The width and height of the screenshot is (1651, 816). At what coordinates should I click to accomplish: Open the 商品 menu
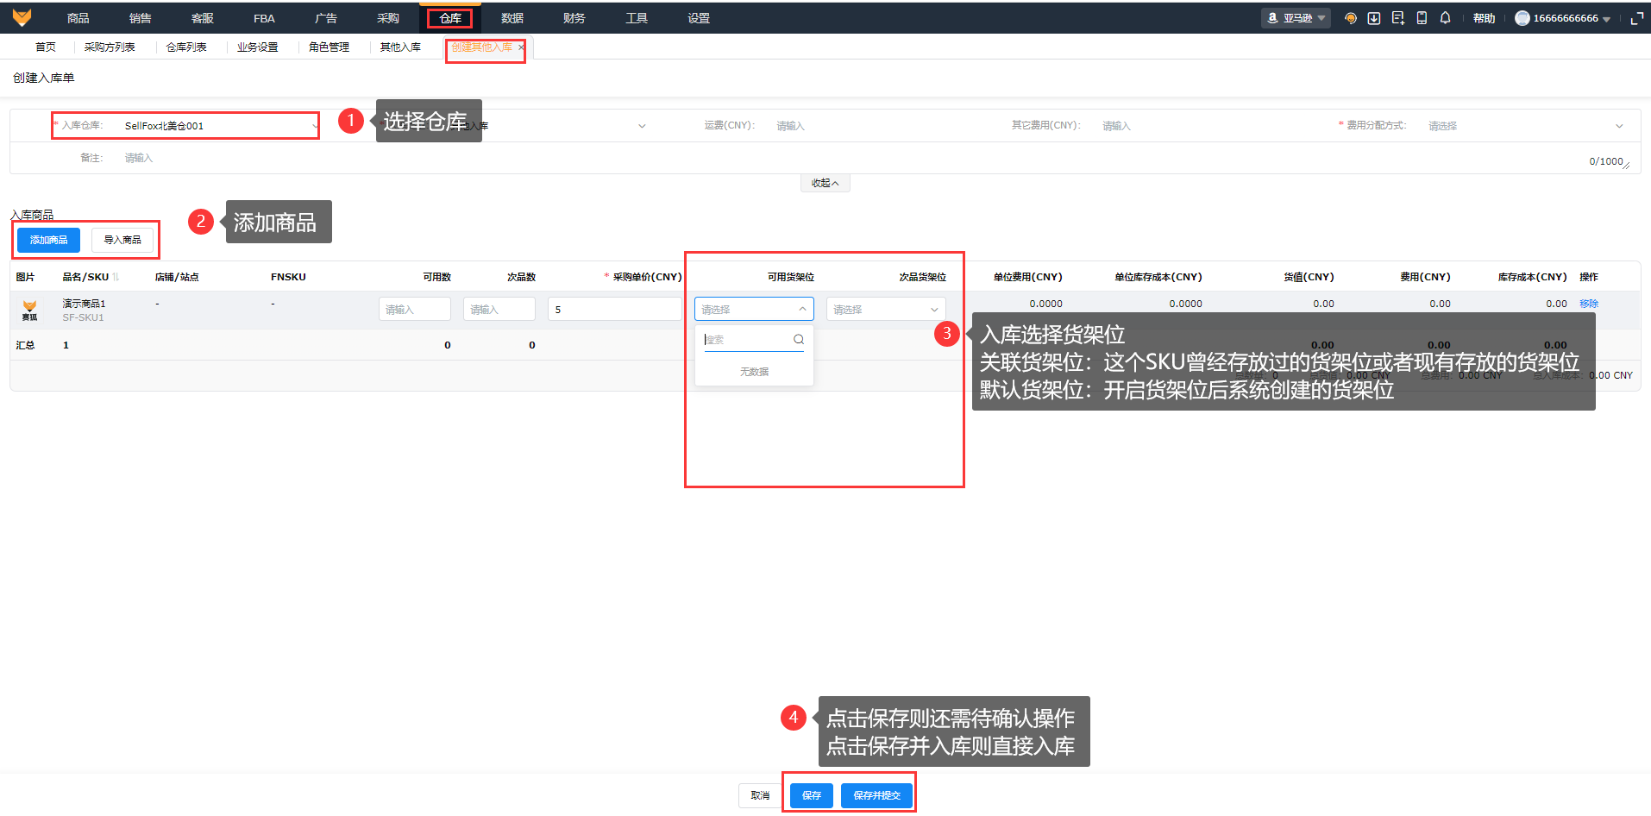[x=78, y=18]
